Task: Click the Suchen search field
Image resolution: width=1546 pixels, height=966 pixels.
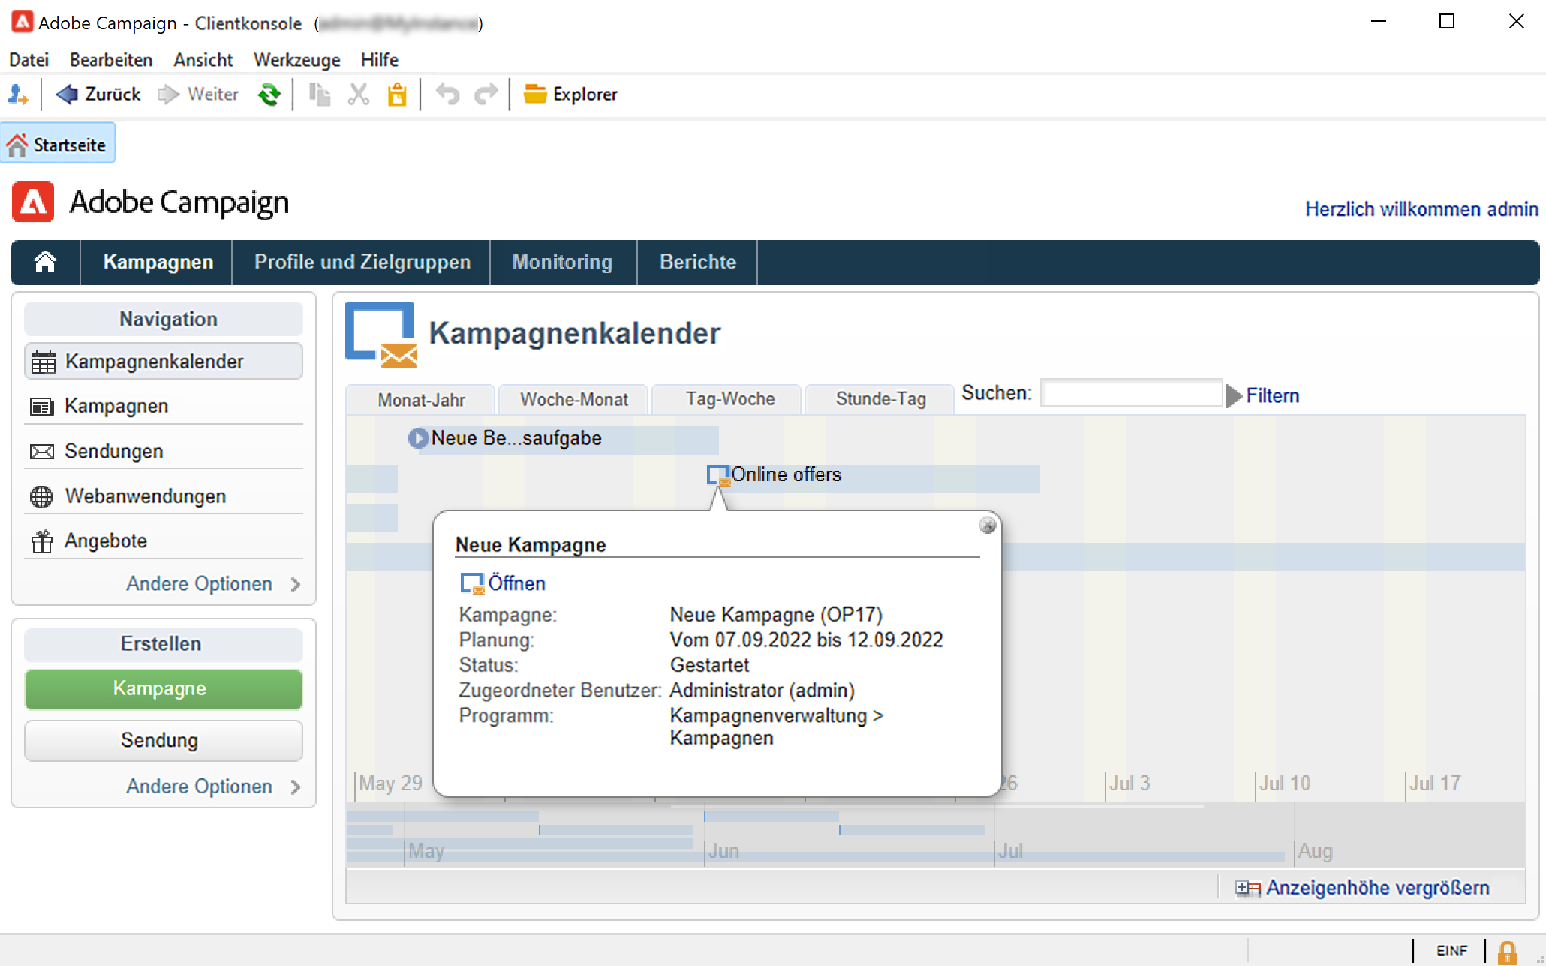Action: (x=1131, y=393)
